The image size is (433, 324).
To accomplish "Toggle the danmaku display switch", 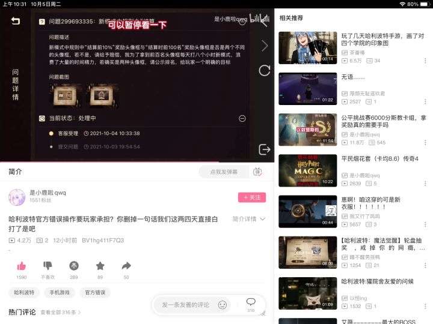I will 257,172.
